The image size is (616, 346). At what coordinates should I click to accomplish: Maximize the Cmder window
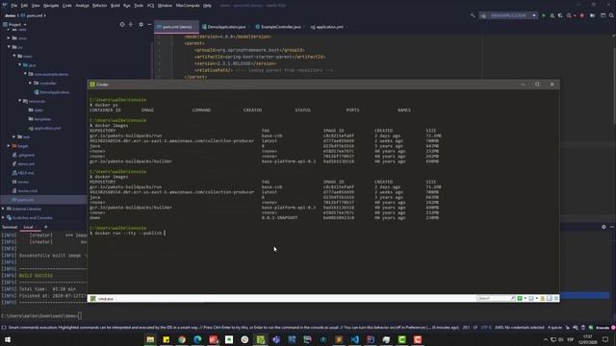(537, 85)
